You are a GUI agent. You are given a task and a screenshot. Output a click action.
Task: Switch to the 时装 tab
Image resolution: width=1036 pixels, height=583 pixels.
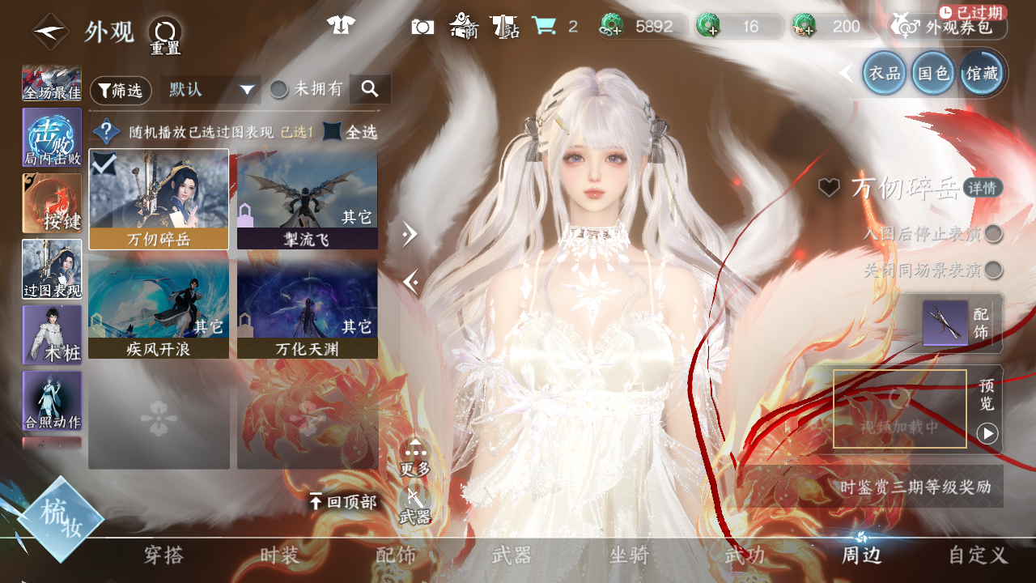coord(279,555)
